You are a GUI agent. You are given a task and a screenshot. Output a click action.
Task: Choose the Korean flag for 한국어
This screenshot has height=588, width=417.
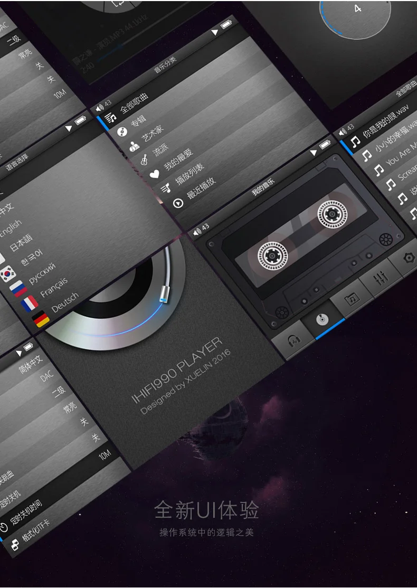coord(7,274)
